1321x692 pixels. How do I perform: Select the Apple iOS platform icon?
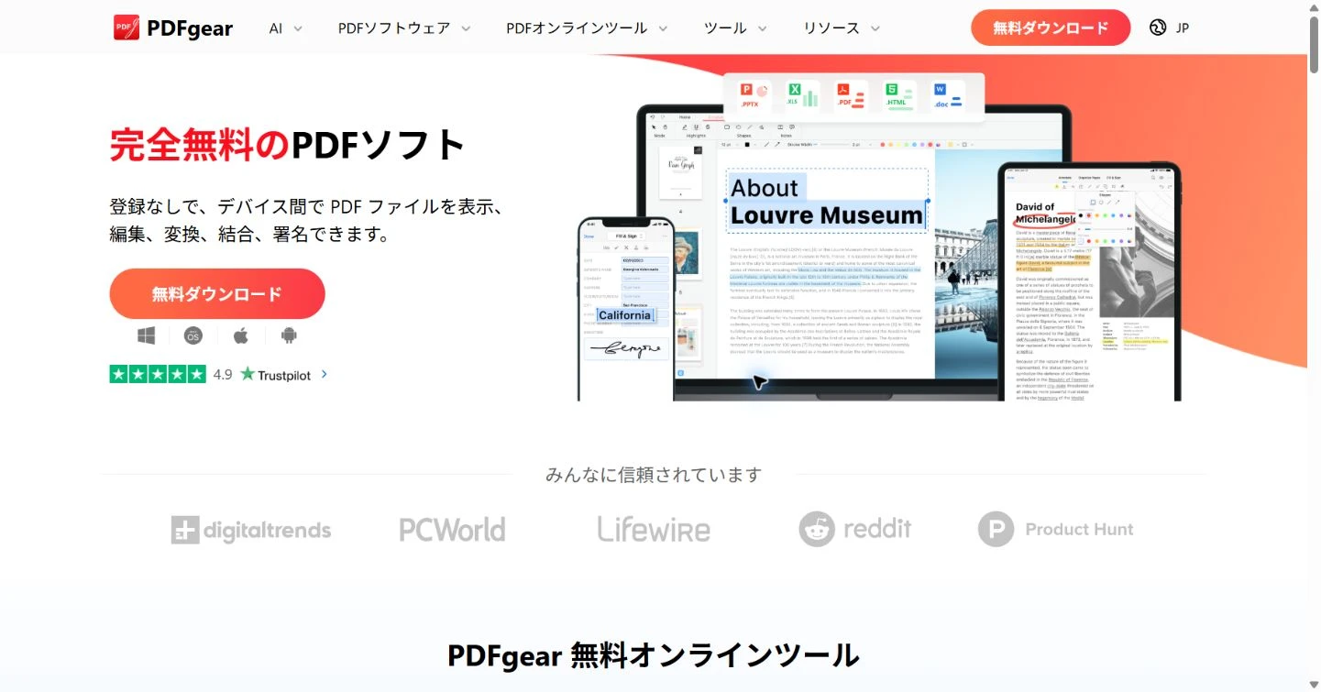pyautogui.click(x=241, y=335)
